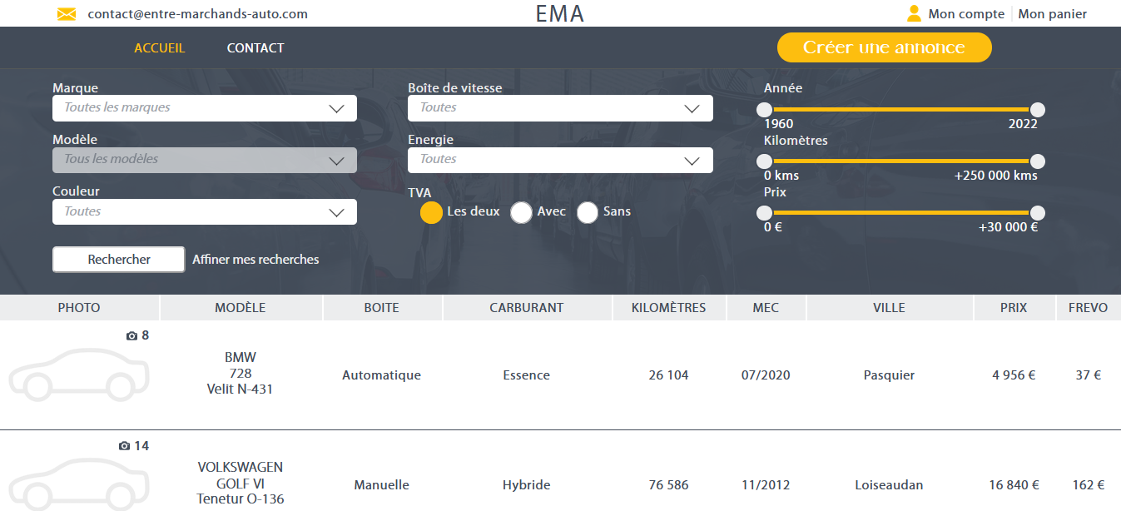Image resolution: width=1121 pixels, height=511 pixels.
Task: Click the user account icon
Action: pyautogui.click(x=914, y=13)
